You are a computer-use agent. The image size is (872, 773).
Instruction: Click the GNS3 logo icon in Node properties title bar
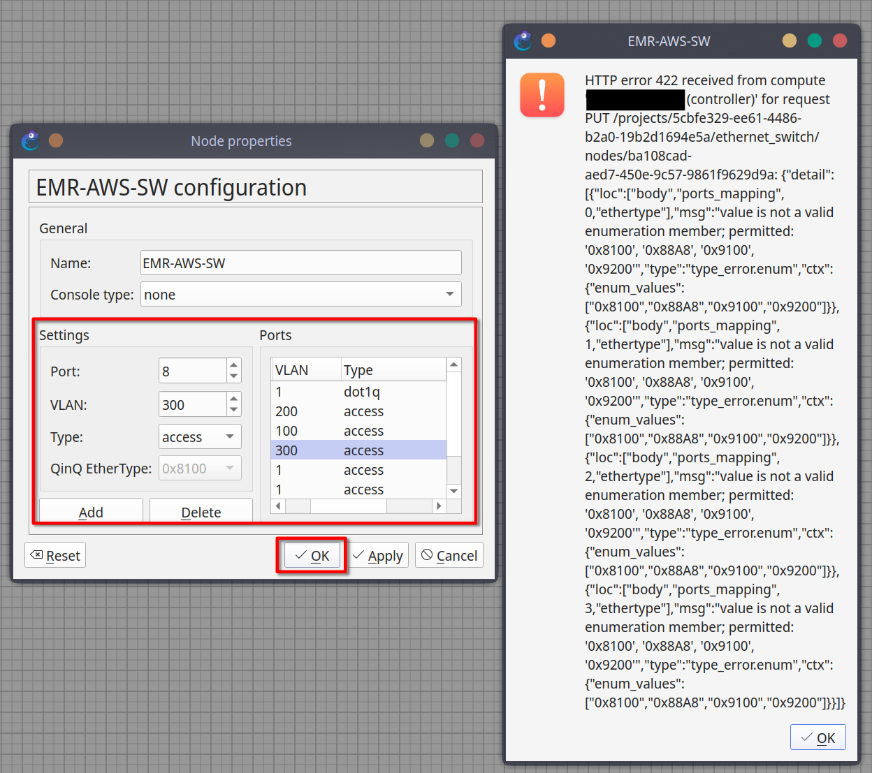(30, 140)
